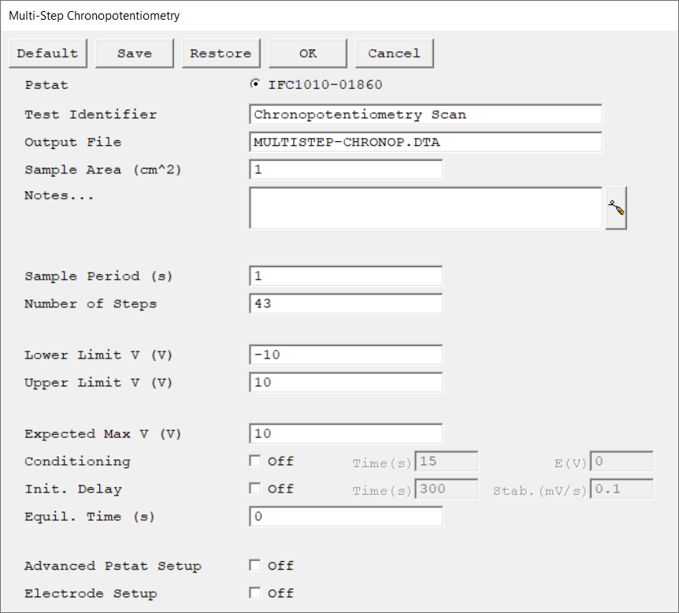Screen dimensions: 679x613
Task: Click the "Test Identifier" label
Action: pos(91,114)
